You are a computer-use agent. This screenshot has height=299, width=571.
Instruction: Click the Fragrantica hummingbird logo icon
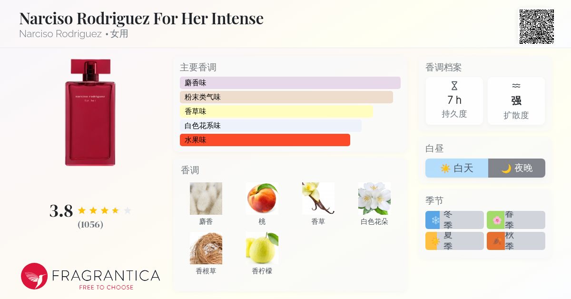click(x=34, y=276)
